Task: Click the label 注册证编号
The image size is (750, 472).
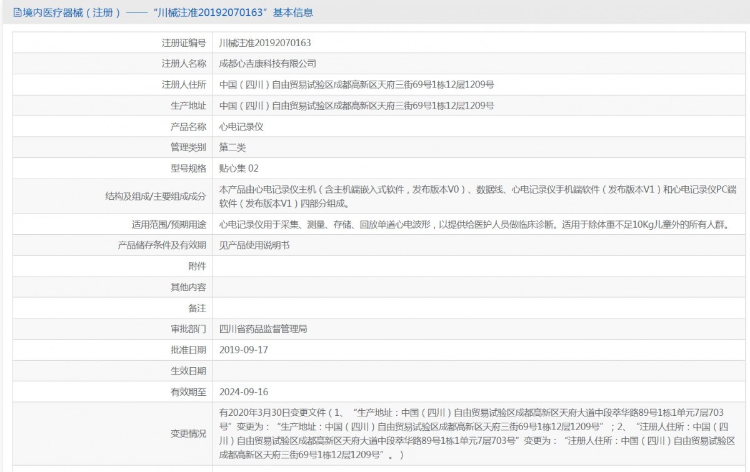Action: click(x=184, y=42)
